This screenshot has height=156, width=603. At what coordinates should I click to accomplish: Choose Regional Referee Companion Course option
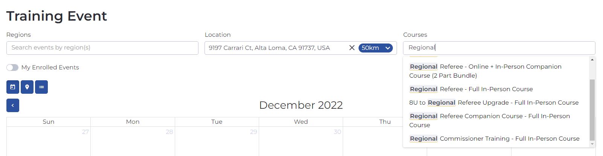pyautogui.click(x=489, y=120)
